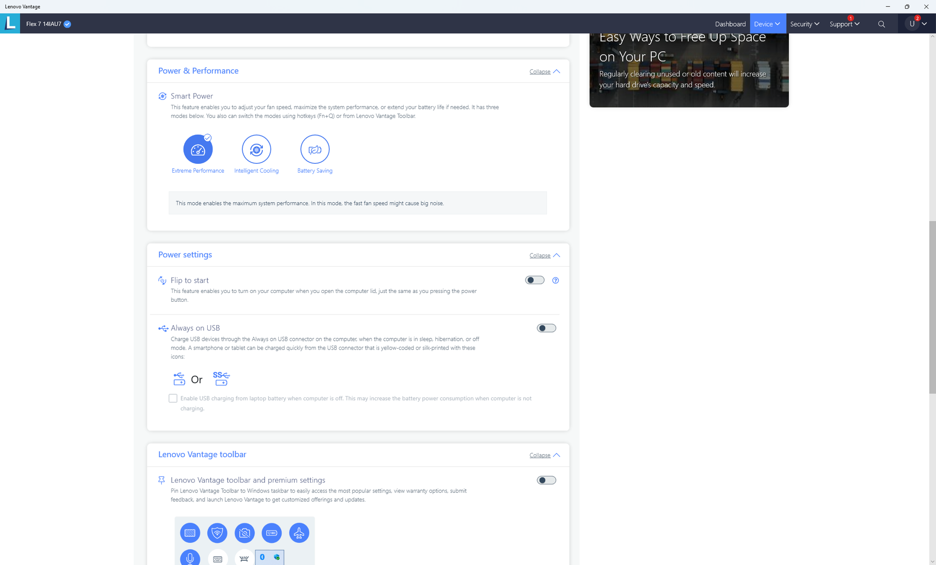
Task: Click the Wi-Fi security shield toolbar icon
Action: click(217, 533)
